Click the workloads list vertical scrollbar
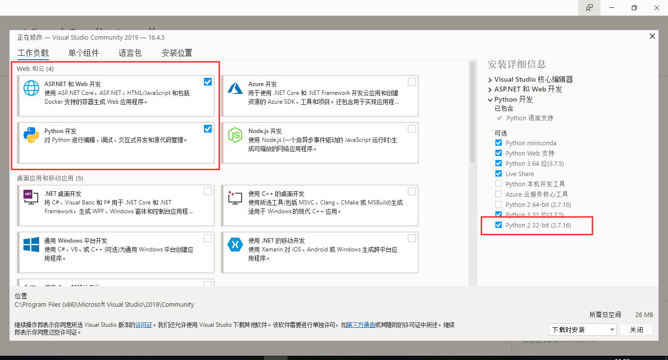Image resolution: width=668 pixels, height=360 pixels. point(472,112)
